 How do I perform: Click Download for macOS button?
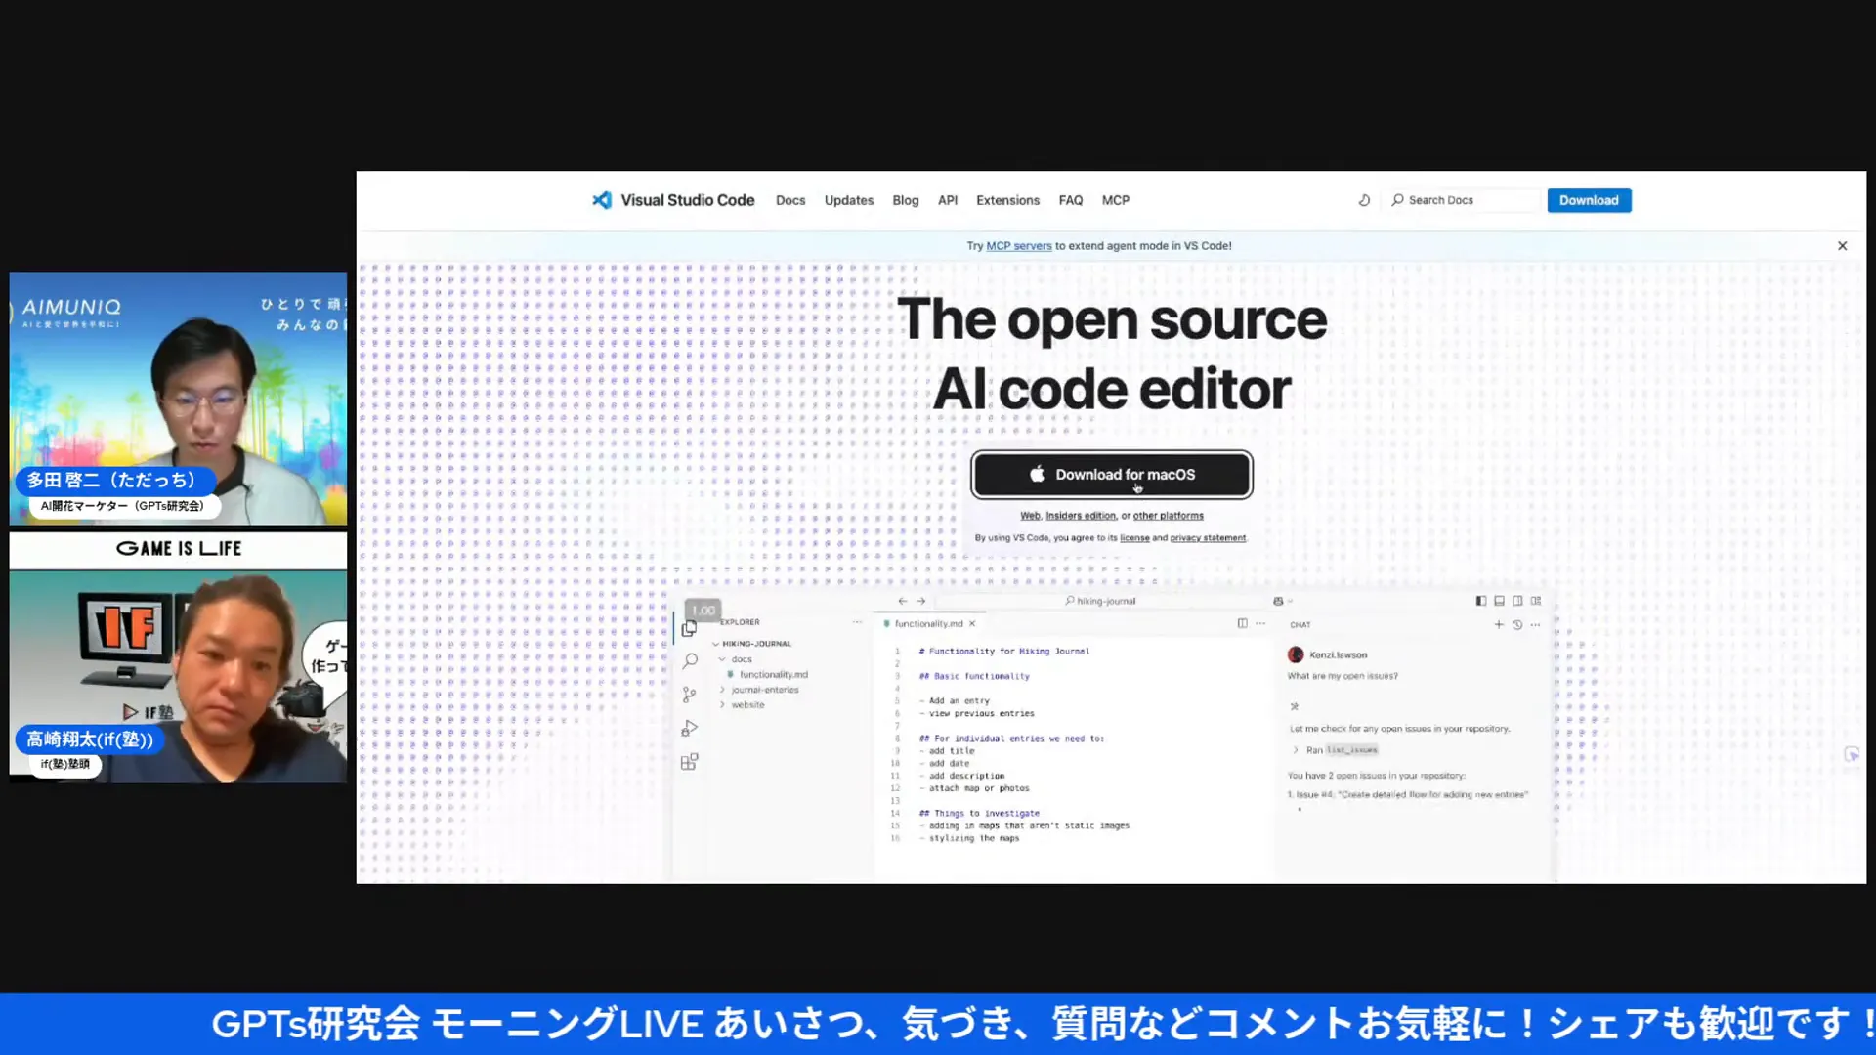click(1112, 475)
